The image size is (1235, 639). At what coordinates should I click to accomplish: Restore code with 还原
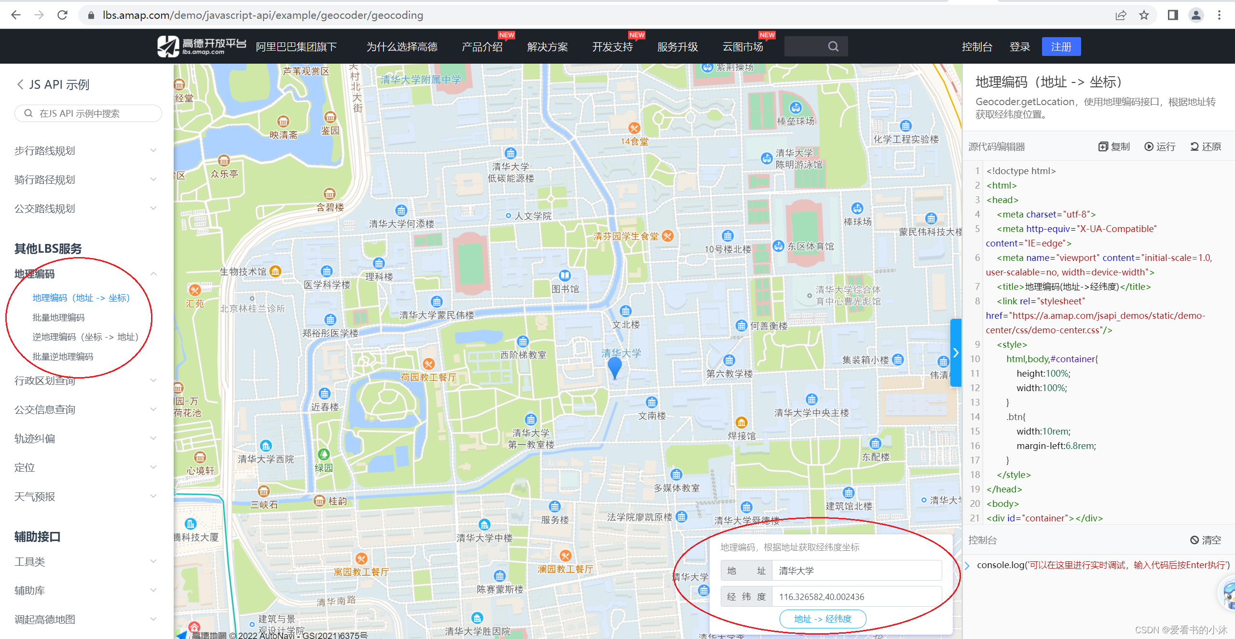point(1206,147)
